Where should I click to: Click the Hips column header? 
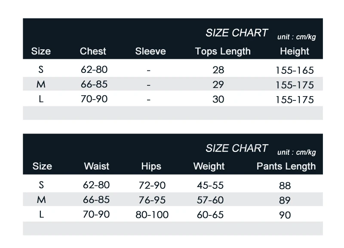click(151, 166)
